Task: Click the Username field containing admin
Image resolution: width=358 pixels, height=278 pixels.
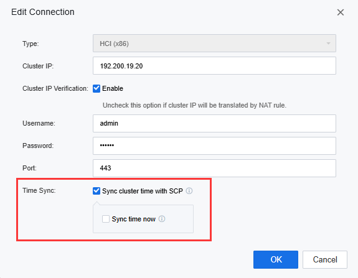Action: (x=214, y=123)
